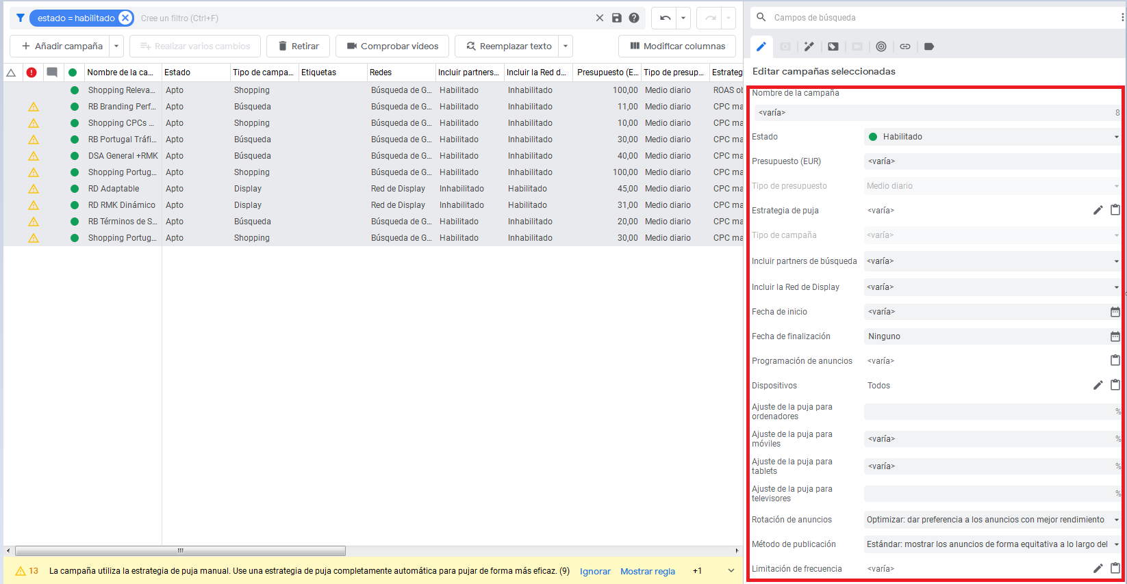Clear the filter bar with the X icon
1127x584 pixels.
pos(600,18)
